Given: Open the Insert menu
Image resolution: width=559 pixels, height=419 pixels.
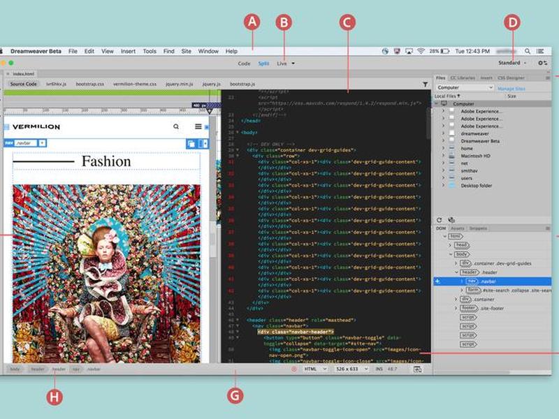Looking at the screenshot, I should click(x=128, y=51).
